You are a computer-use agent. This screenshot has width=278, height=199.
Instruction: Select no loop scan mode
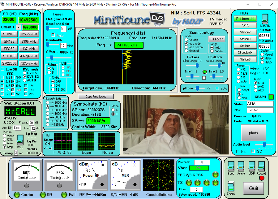click(x=186, y=40)
